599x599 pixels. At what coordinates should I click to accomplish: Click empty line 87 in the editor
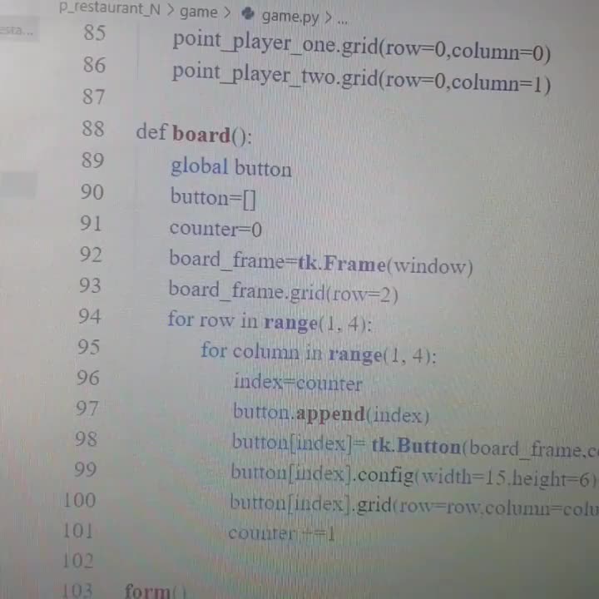point(344,101)
